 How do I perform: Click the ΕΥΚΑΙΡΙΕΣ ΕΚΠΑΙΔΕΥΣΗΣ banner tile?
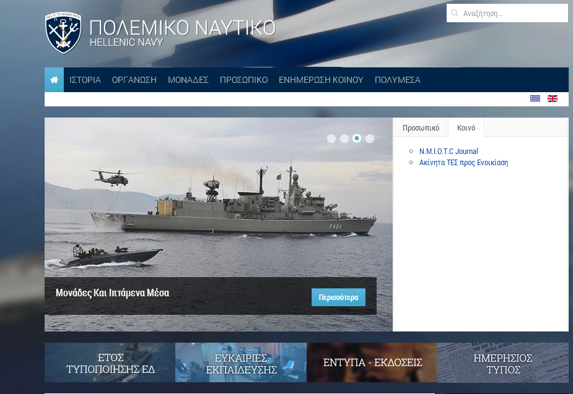pos(241,363)
